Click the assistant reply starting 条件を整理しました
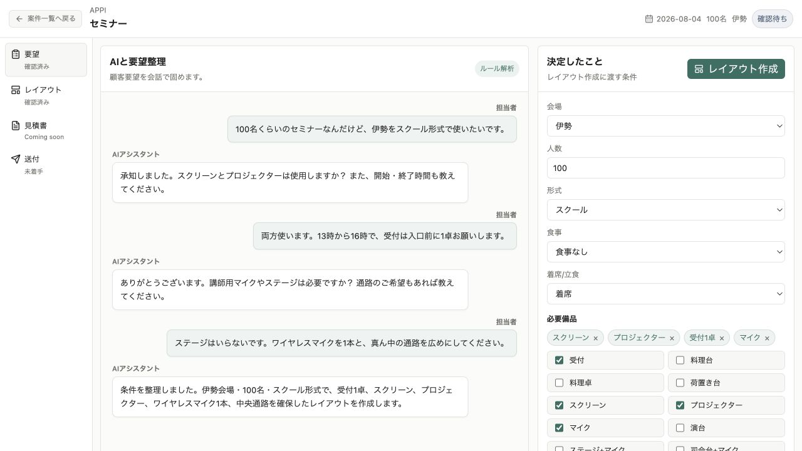Viewport: 802px width, 451px height. 290,397
